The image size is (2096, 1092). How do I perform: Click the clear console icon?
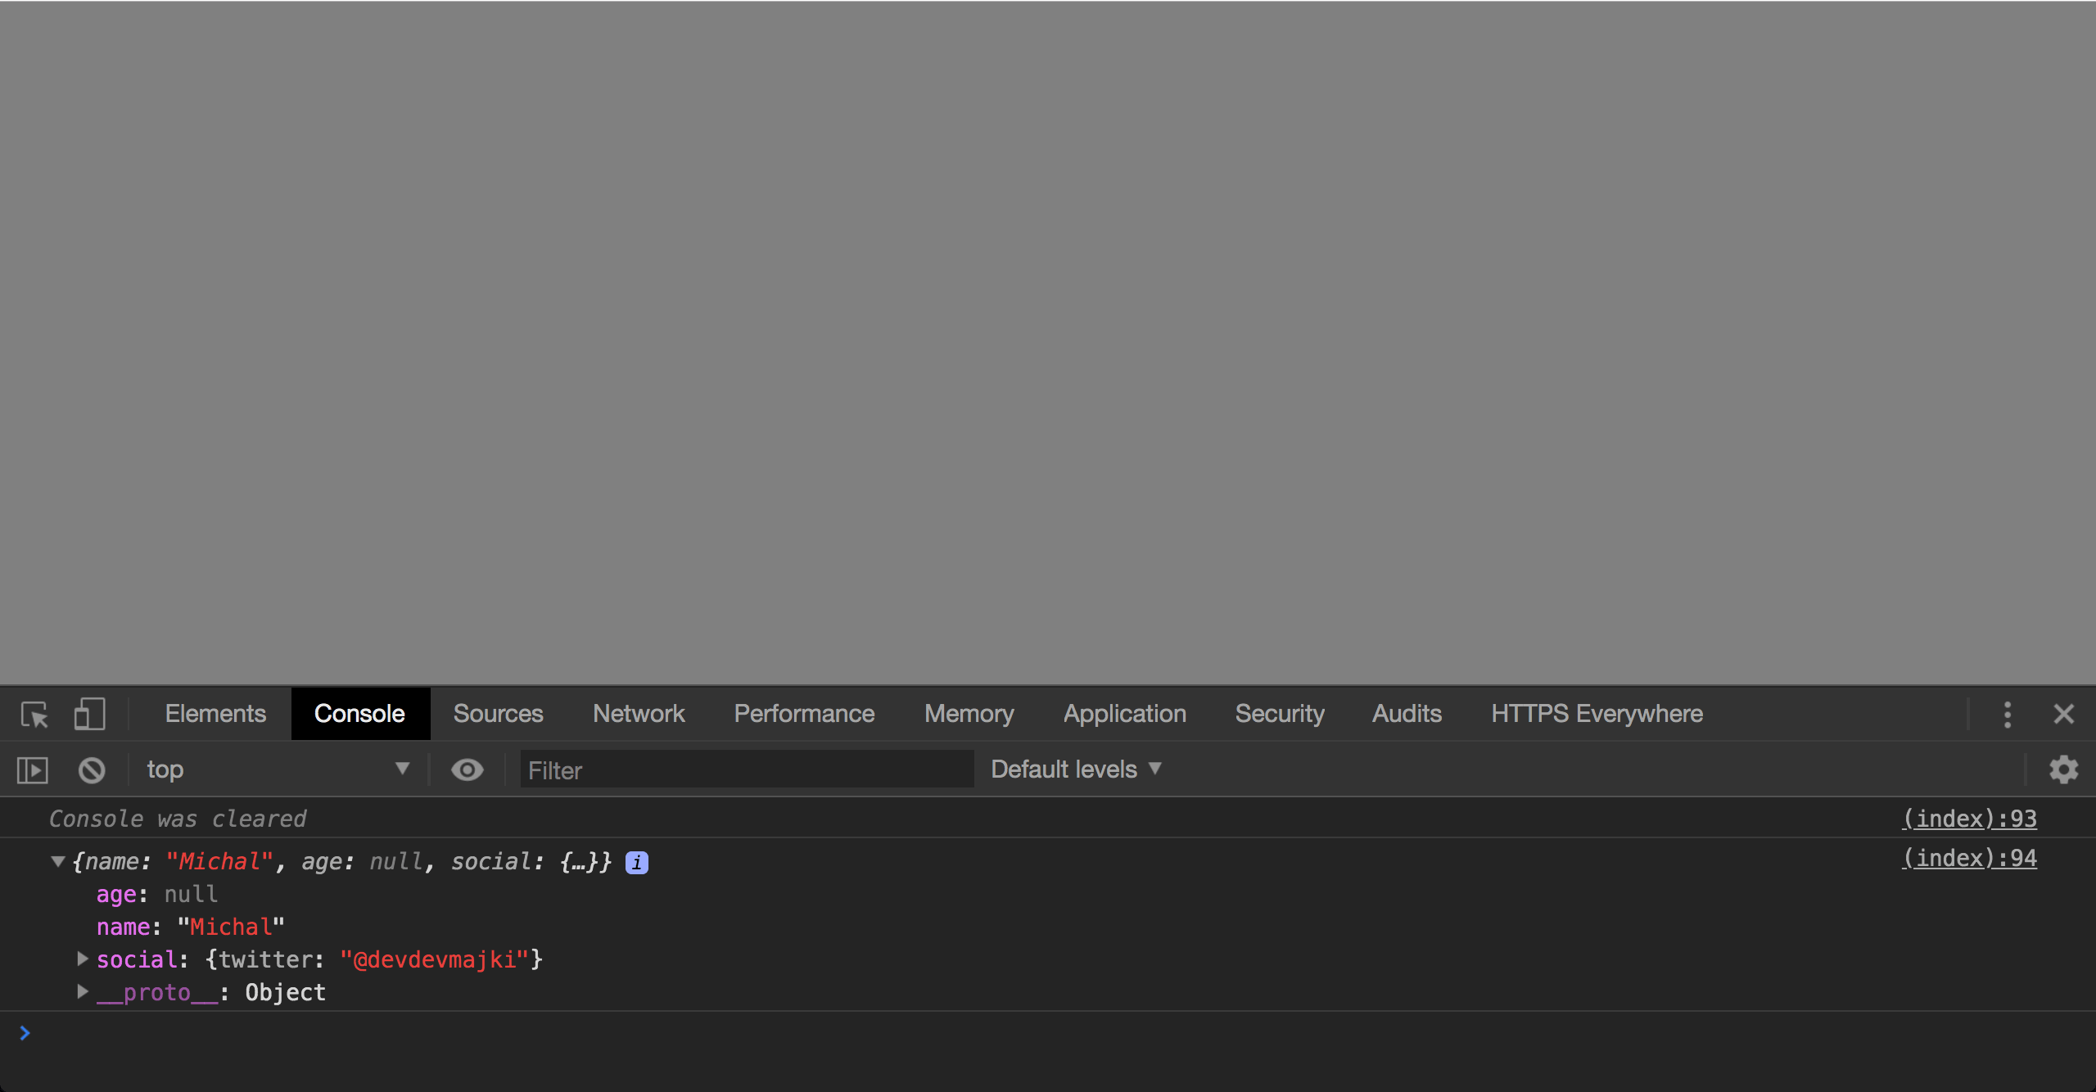(92, 769)
